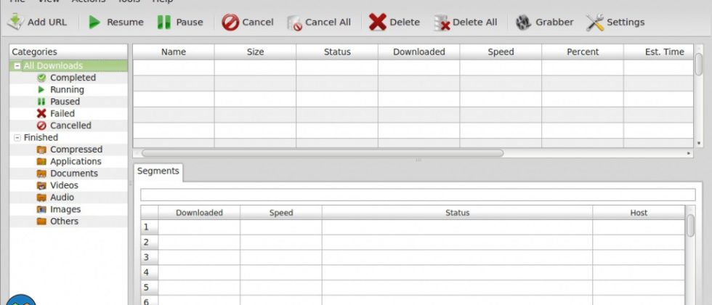Screen dimensions: 712x305
Task: Open Settings from the toolbar
Action: (595, 22)
